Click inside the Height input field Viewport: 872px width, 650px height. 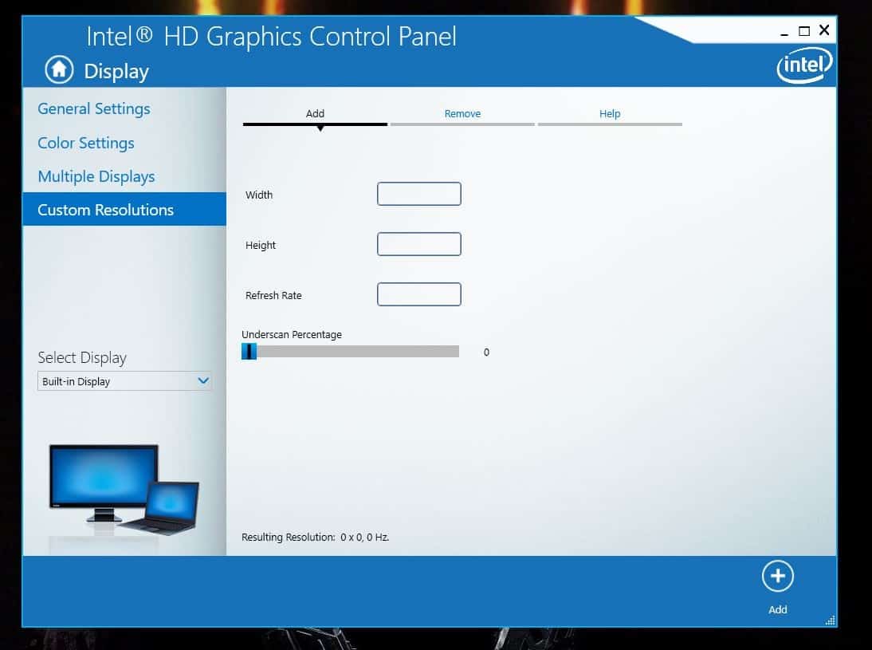point(418,243)
